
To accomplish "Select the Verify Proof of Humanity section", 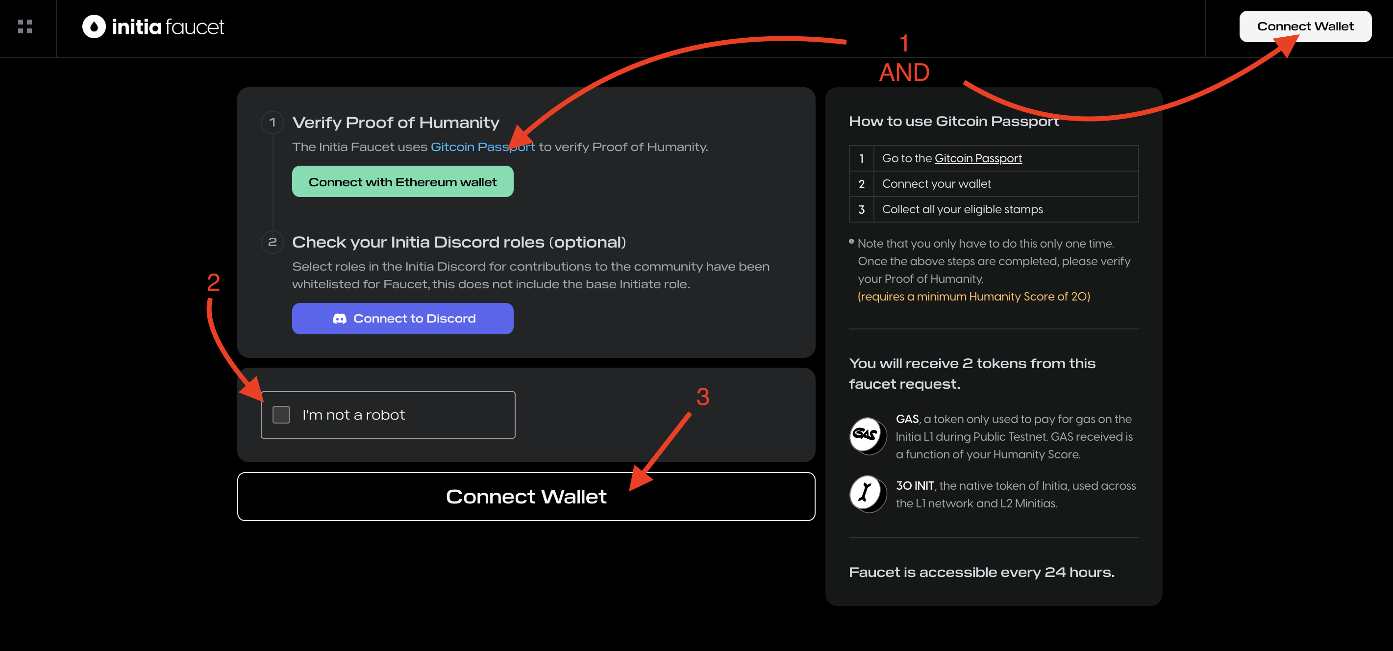I will [395, 121].
